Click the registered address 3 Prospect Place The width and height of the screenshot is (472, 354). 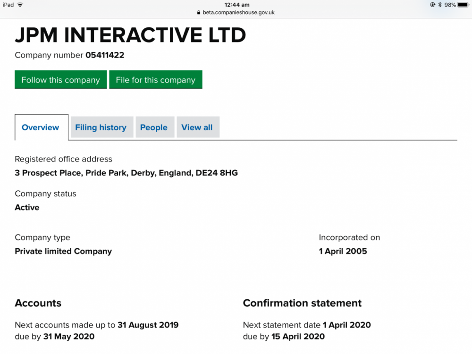click(x=126, y=173)
